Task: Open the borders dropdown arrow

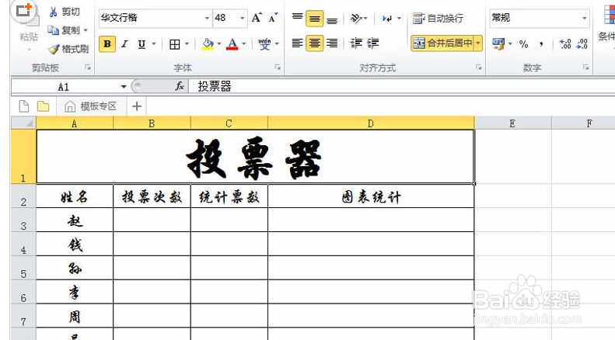Action: pos(187,44)
